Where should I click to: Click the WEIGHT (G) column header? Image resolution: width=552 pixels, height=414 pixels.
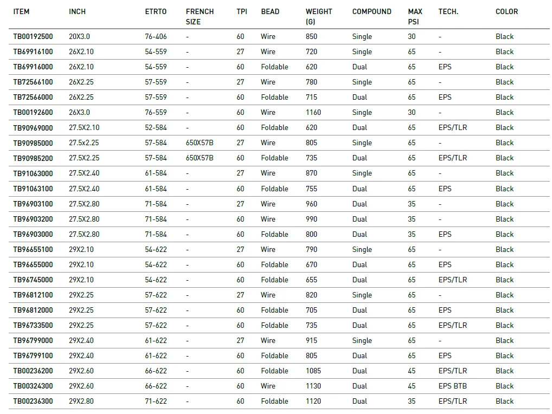pyautogui.click(x=319, y=16)
